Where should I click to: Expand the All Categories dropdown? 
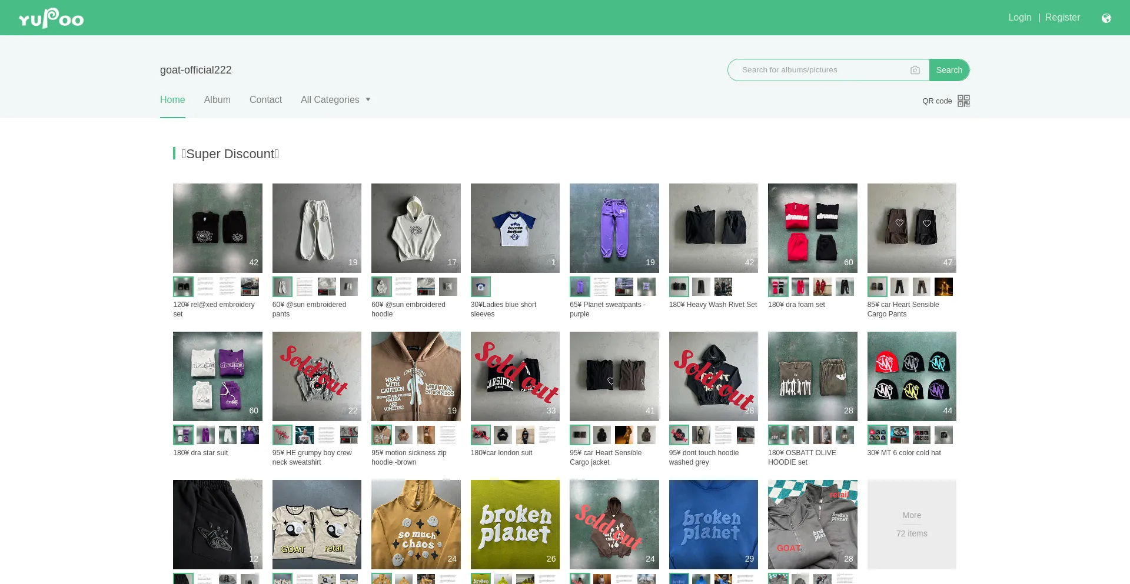[335, 100]
